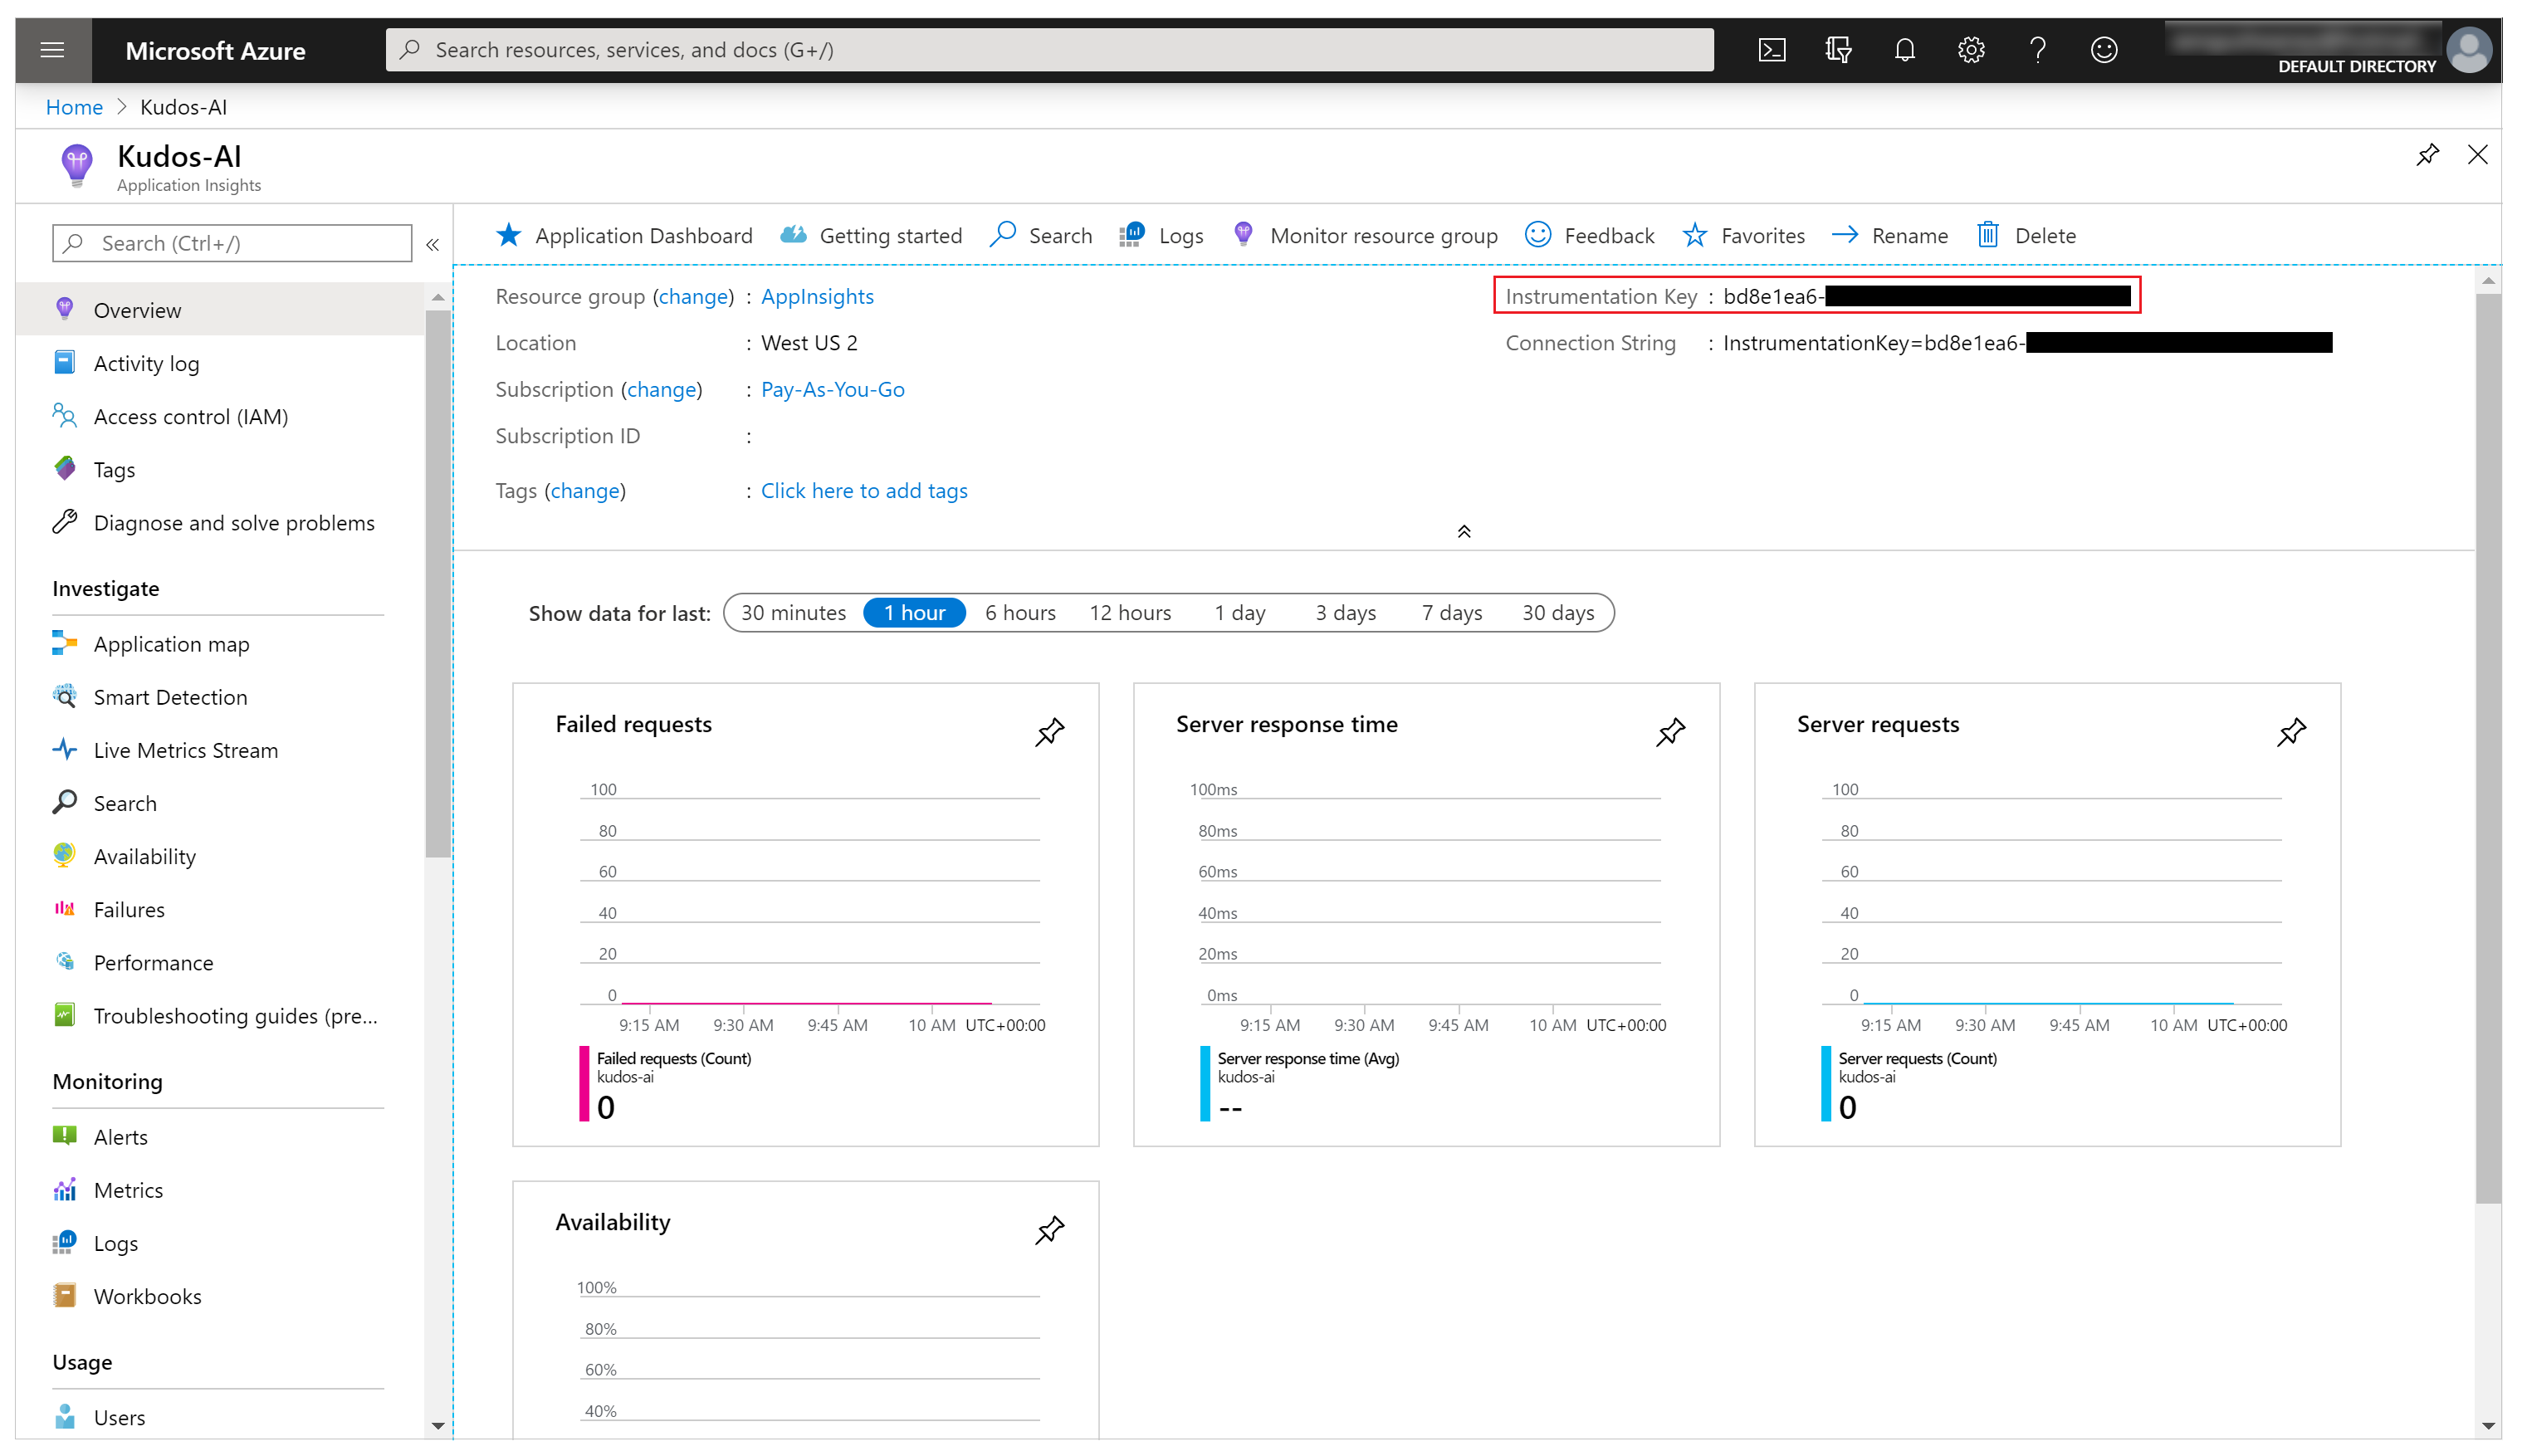The image size is (2522, 1456).
Task: Click the Failures investigation icon
Action: pos(64,908)
